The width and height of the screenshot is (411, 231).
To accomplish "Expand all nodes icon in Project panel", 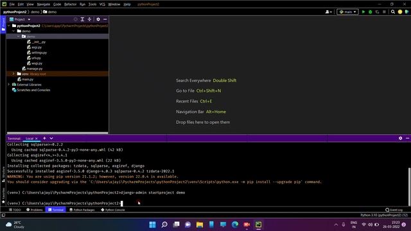I will click(82, 19).
